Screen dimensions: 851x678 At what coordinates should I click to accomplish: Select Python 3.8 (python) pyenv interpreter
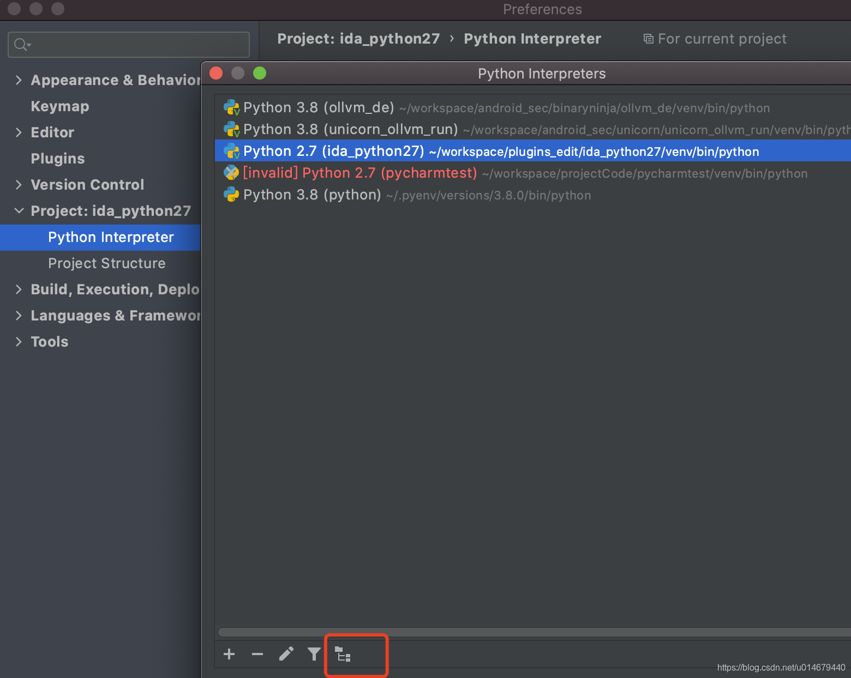[x=533, y=195]
